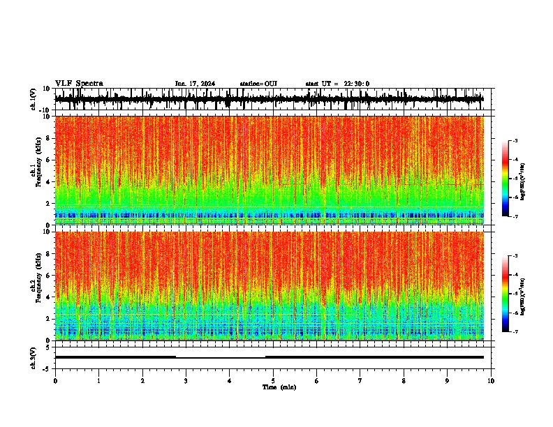
Task: Click the ch.1 'Frequency (kHz)' axis label
Action: 38,163
